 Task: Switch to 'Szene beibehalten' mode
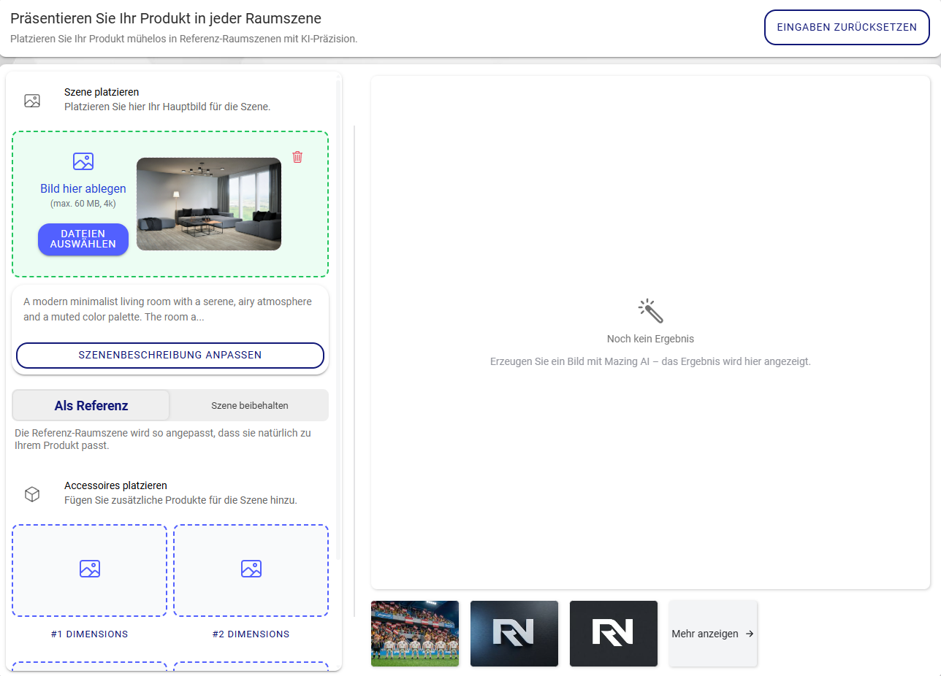point(250,405)
